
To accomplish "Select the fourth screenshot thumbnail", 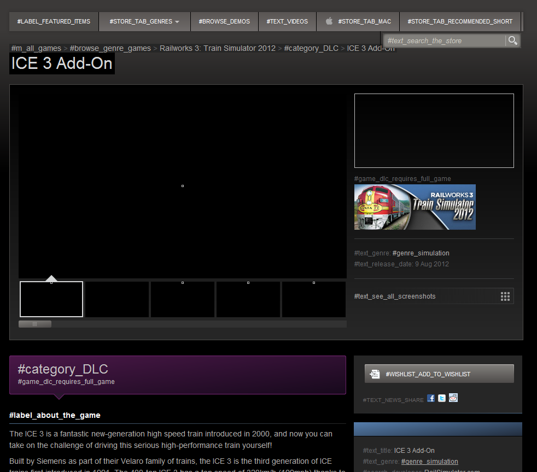I will click(x=248, y=299).
